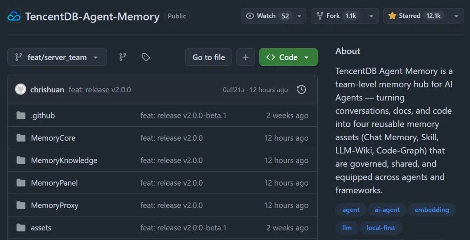Click the MemoryPanel folder icon
470x240 pixels.
point(21,183)
